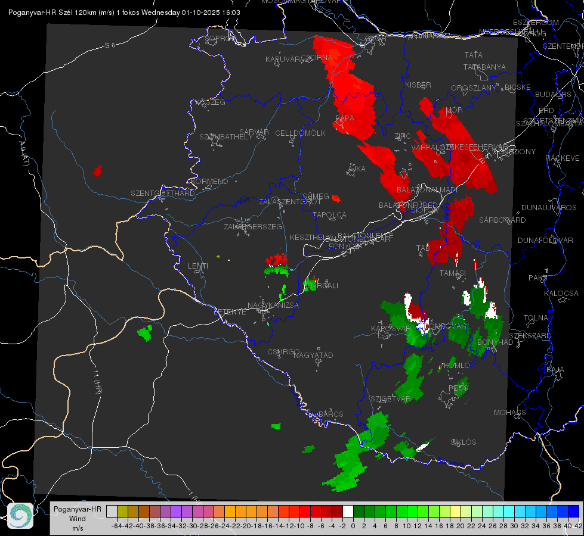The image size is (584, 536).
Task: Click the NAGYKANIZSA city label
Action: 273,306
